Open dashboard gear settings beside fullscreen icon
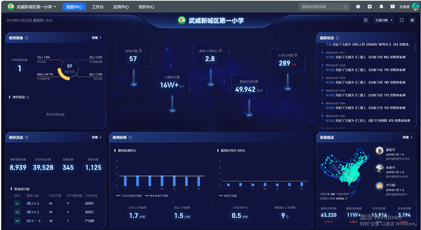421x230 pixels. (412, 20)
